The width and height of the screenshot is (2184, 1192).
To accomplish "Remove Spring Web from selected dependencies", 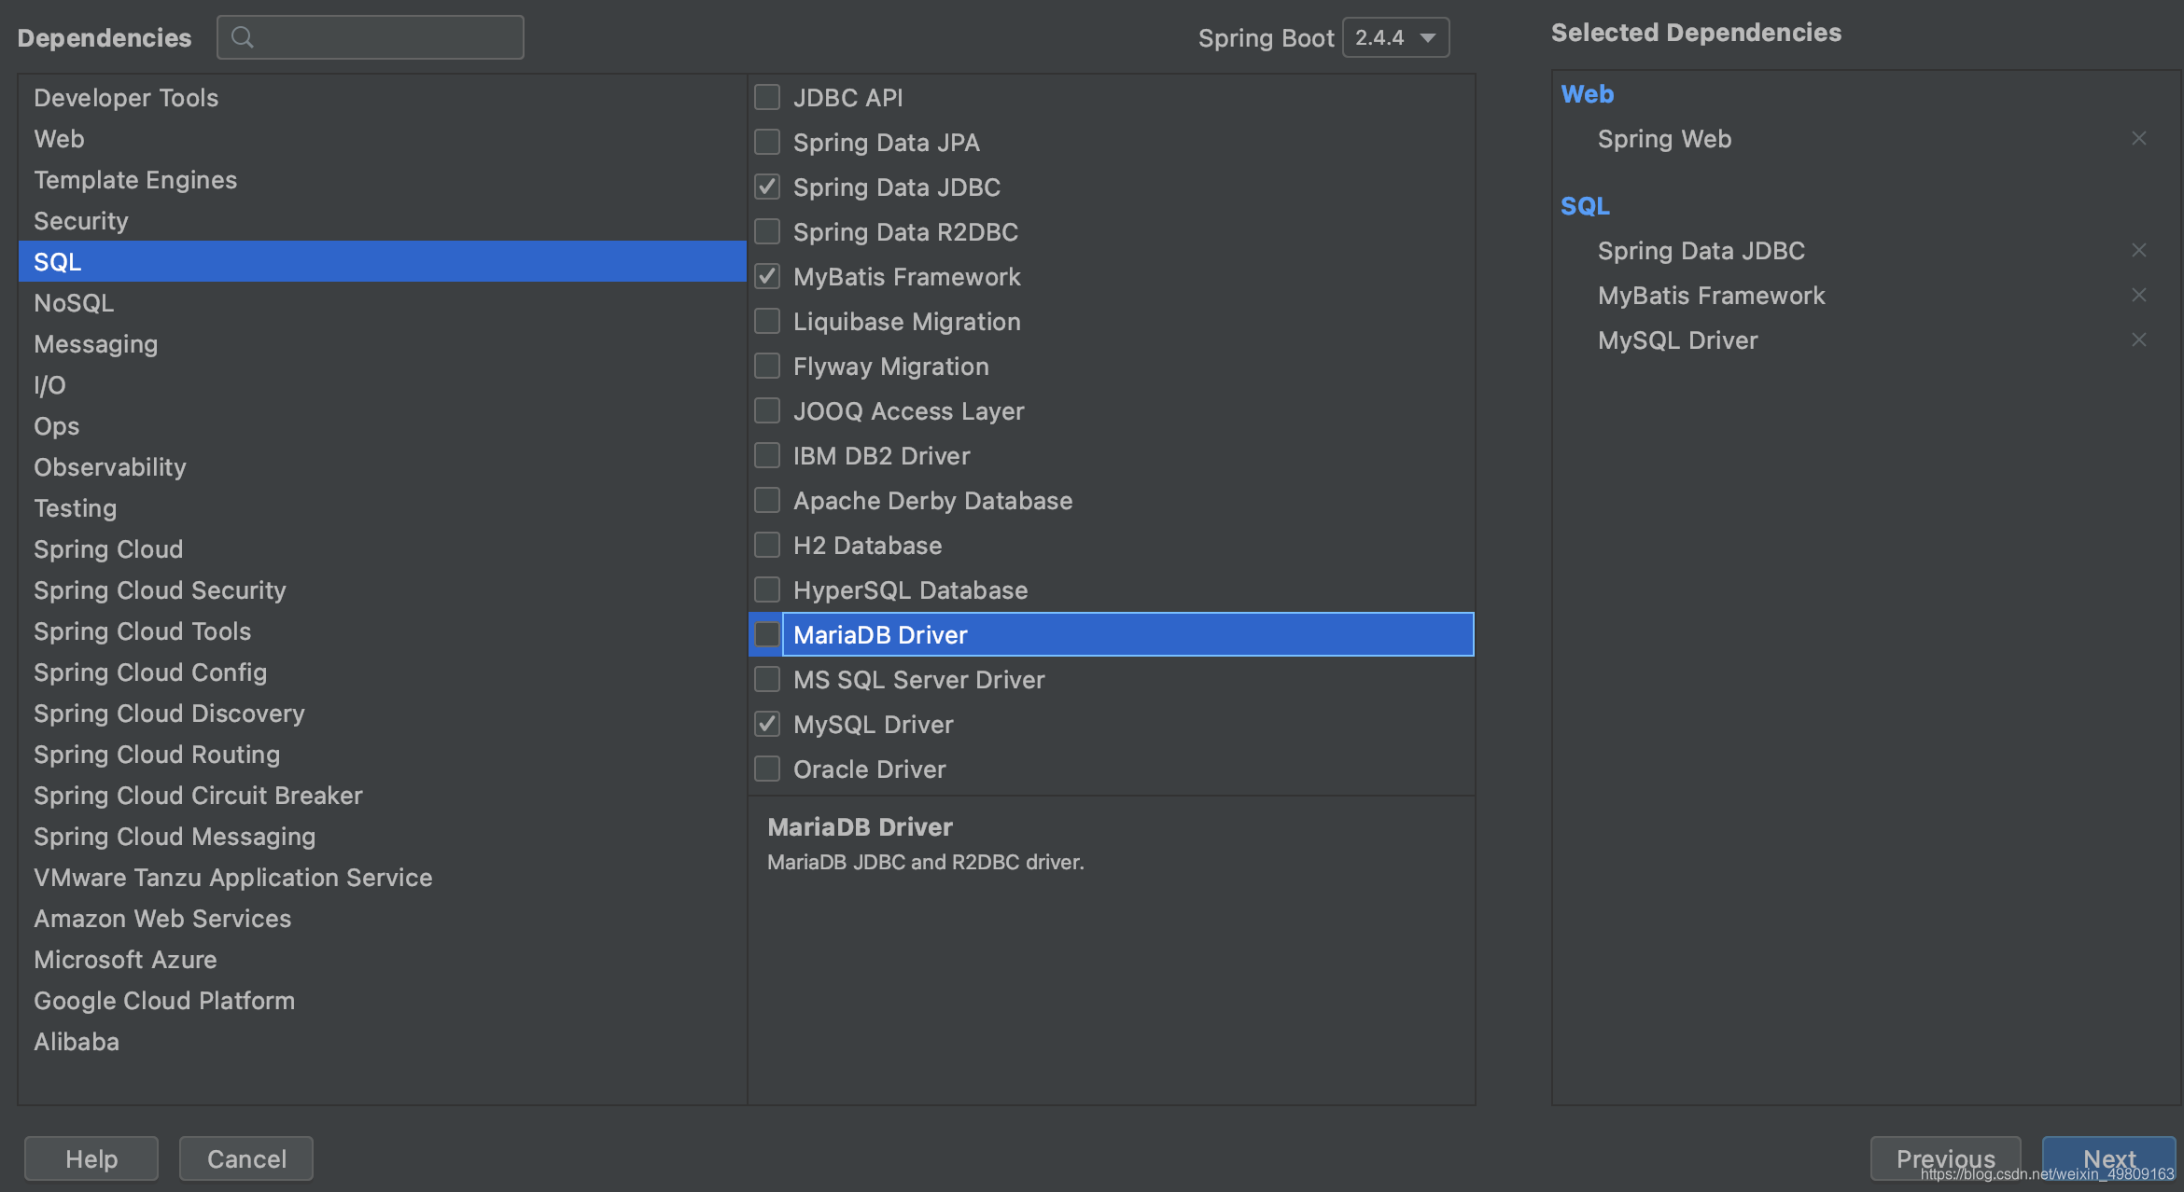I will (2138, 139).
